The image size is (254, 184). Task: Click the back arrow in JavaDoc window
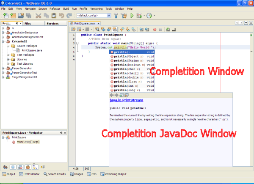pos(111,95)
